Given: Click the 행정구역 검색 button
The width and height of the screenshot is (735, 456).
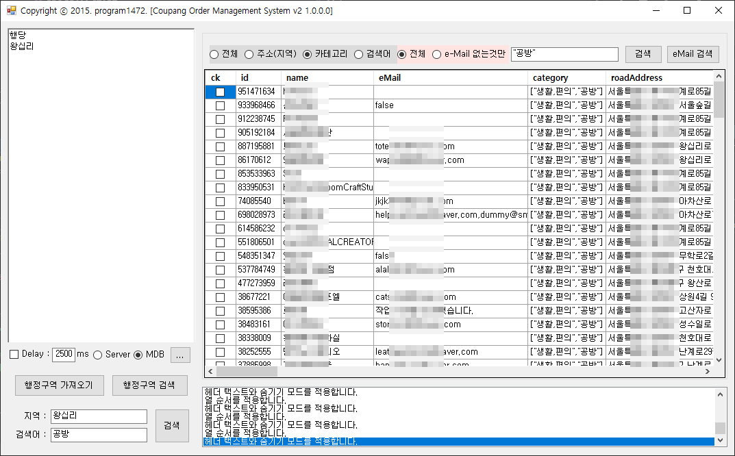Looking at the screenshot, I should coord(149,385).
